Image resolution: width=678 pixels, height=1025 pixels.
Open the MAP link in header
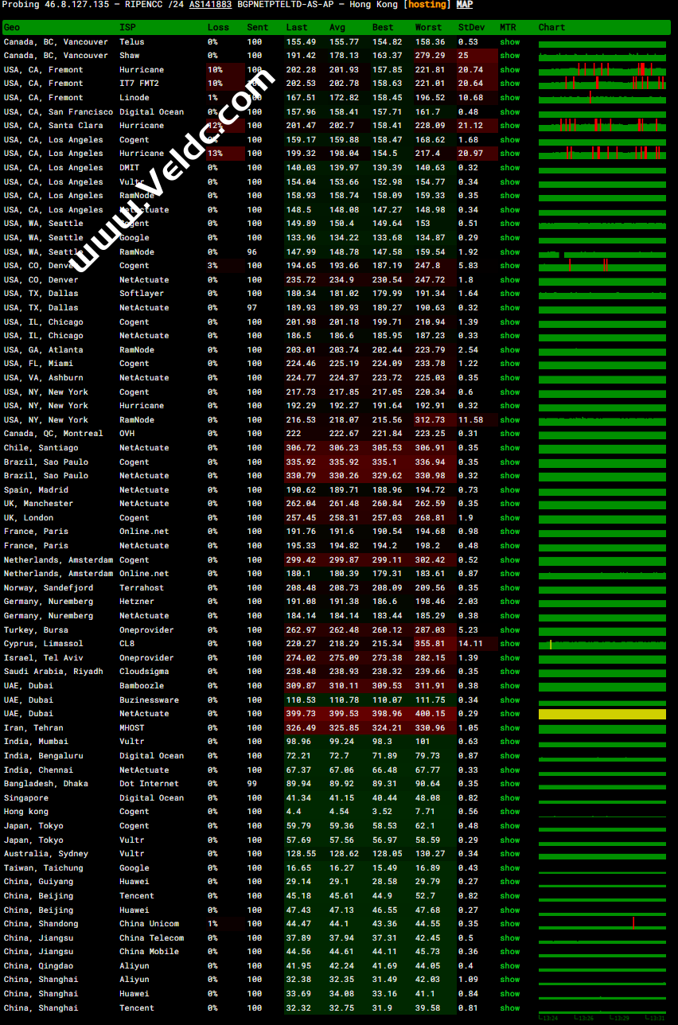point(464,4)
